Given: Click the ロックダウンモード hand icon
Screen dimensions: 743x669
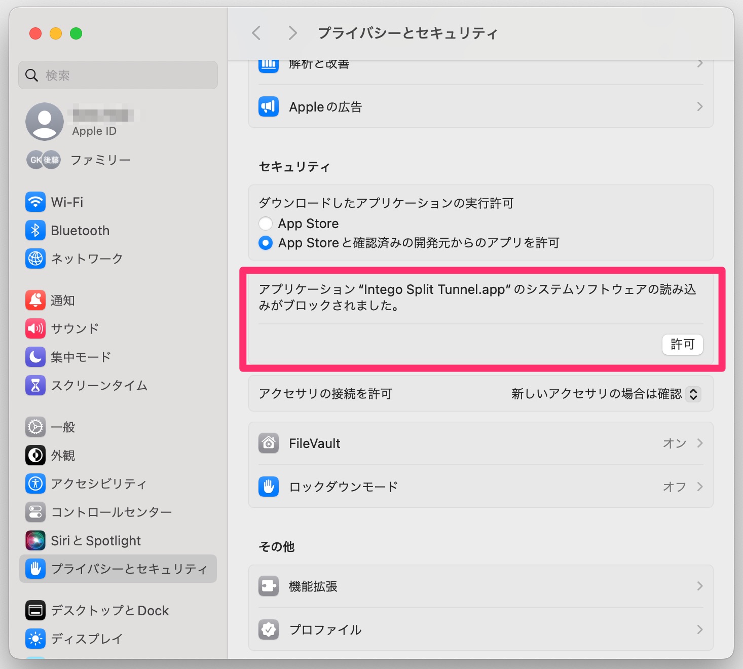Looking at the screenshot, I should (269, 487).
